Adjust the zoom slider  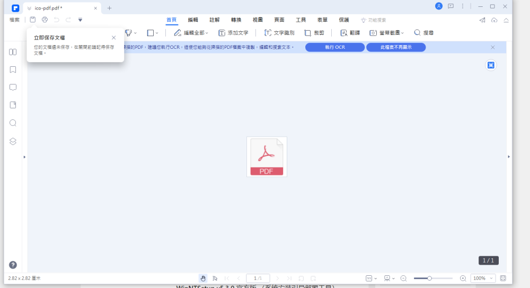[433, 278]
